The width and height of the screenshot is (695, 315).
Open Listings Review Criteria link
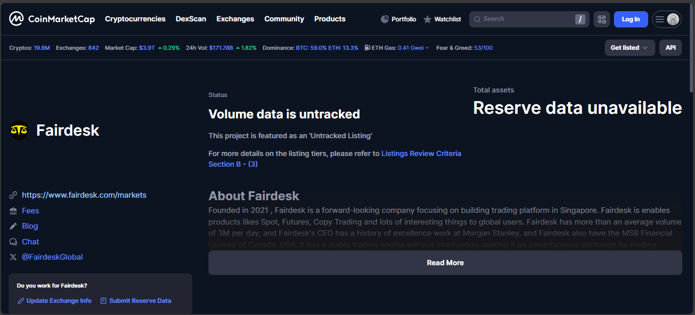421,153
